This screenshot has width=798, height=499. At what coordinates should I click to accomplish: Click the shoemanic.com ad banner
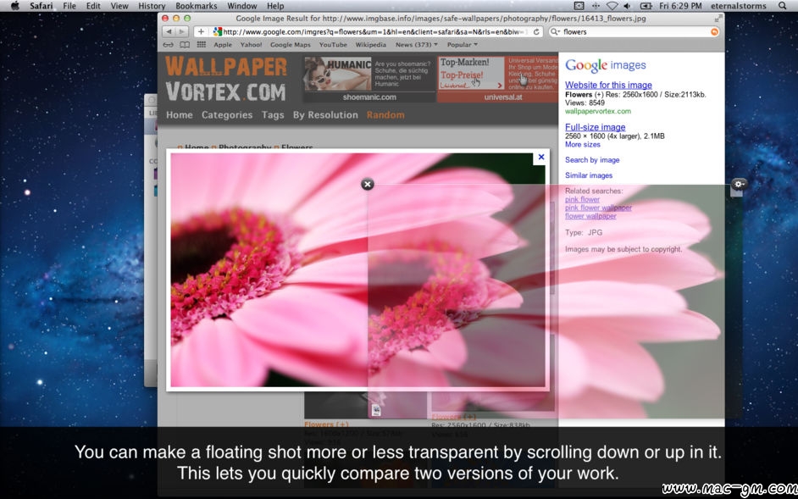pos(369,80)
